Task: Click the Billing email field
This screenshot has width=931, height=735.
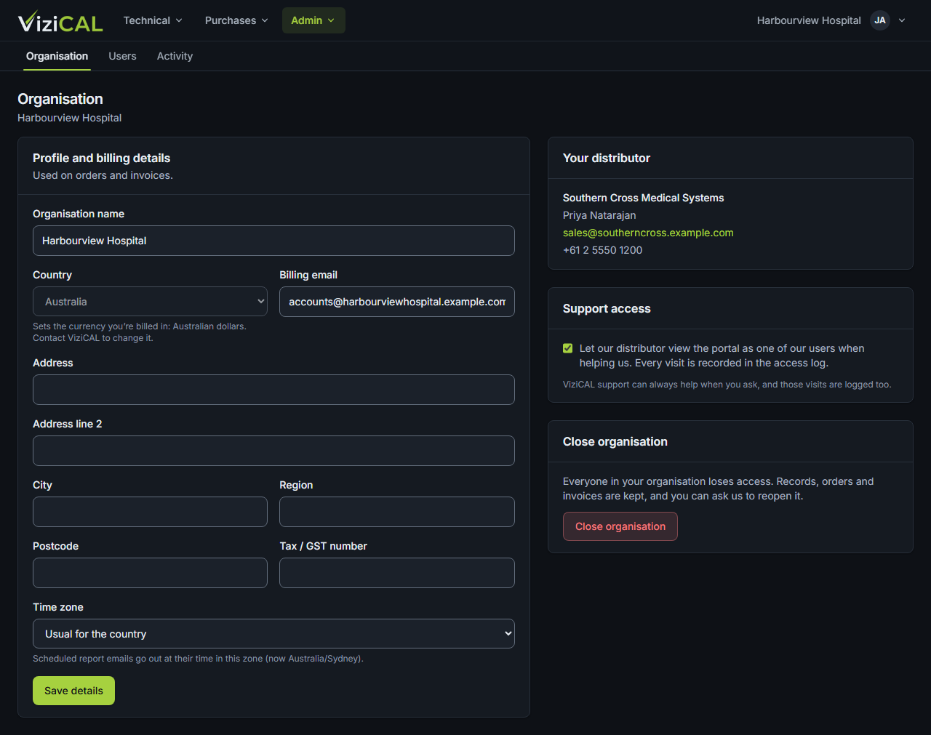Action: (397, 302)
